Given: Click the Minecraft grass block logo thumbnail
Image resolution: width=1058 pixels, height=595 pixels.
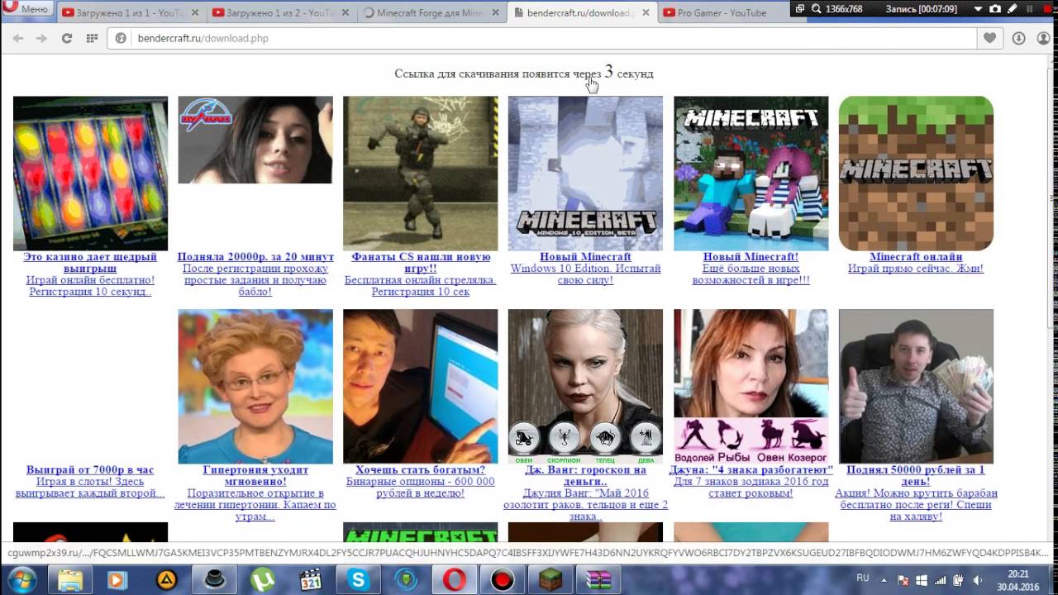Looking at the screenshot, I should coord(916,174).
